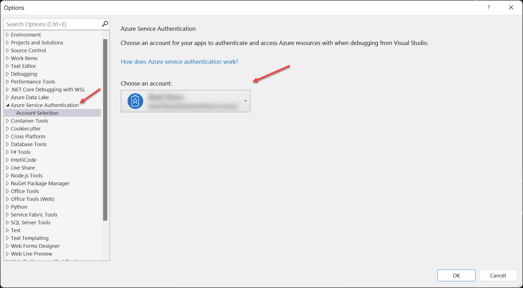523x288 pixels.
Task: Expand the Container Tools arrow
Action: (8, 121)
